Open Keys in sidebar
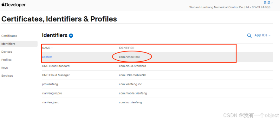 (x=4, y=68)
